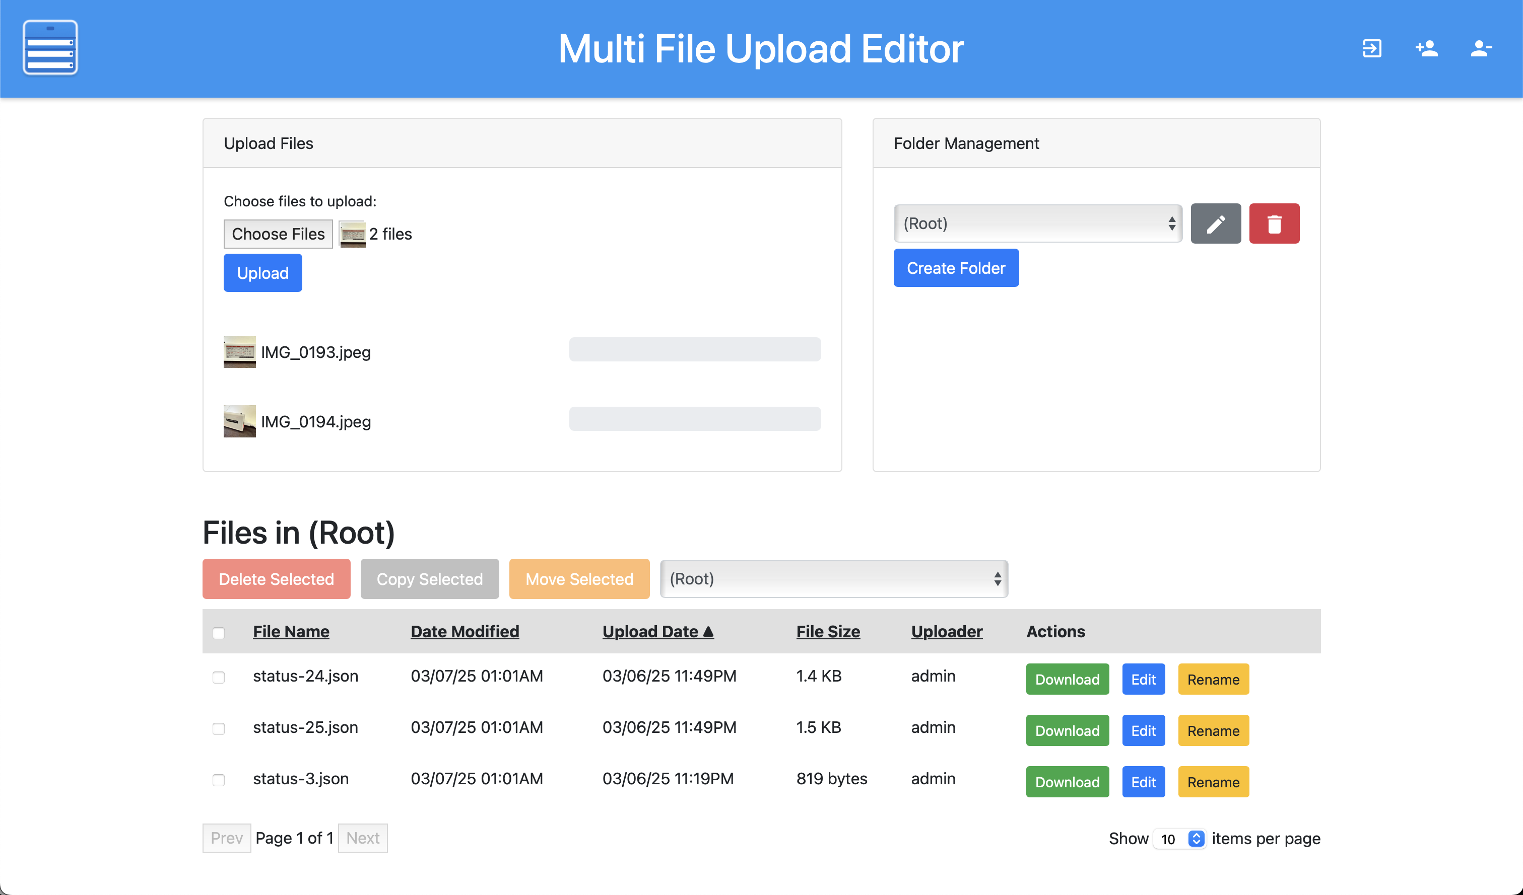Toggle the select-all checkbox in table header
The height and width of the screenshot is (895, 1523).
(x=219, y=633)
